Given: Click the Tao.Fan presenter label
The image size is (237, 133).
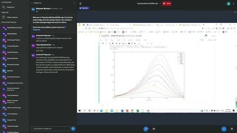Looking at the screenshot, I should coord(84,8).
